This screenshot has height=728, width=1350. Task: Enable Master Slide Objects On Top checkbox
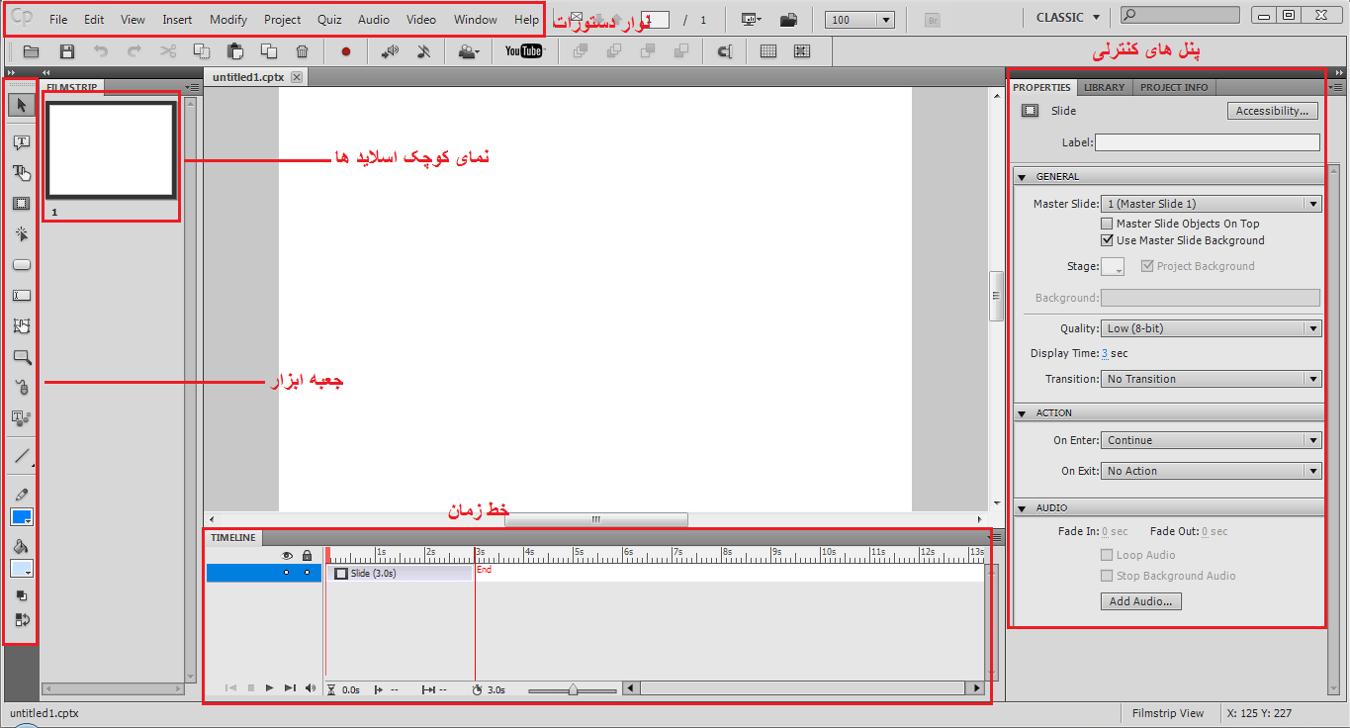(1108, 224)
